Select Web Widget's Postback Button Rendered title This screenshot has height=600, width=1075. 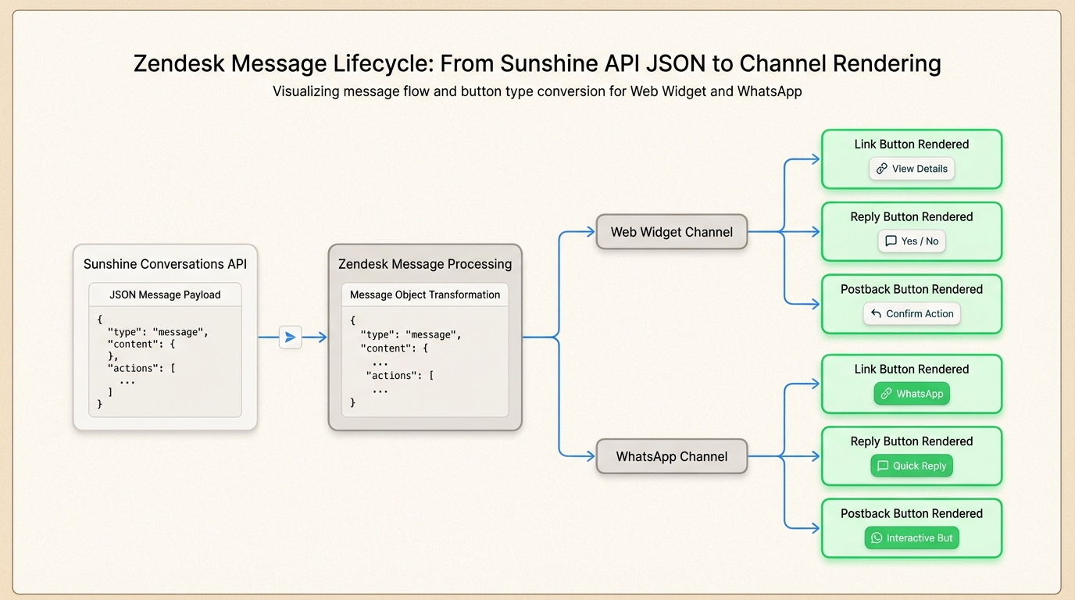pos(911,290)
